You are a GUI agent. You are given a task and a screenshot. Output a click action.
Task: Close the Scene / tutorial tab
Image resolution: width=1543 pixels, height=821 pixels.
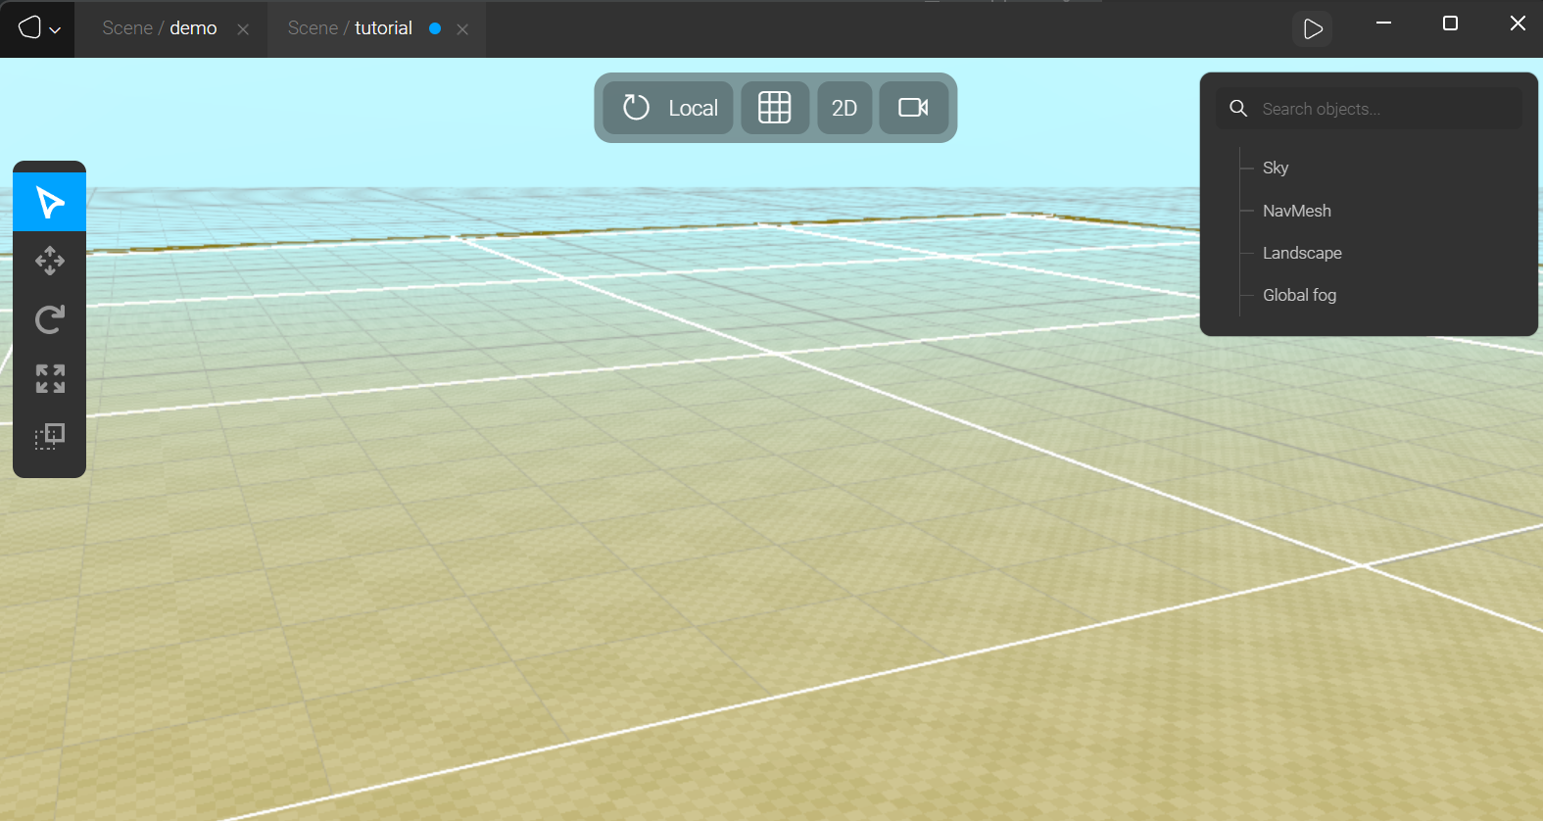(462, 29)
